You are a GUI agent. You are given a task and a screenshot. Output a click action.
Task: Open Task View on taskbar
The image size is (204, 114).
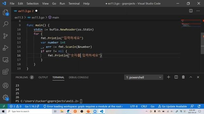coord(55,111)
